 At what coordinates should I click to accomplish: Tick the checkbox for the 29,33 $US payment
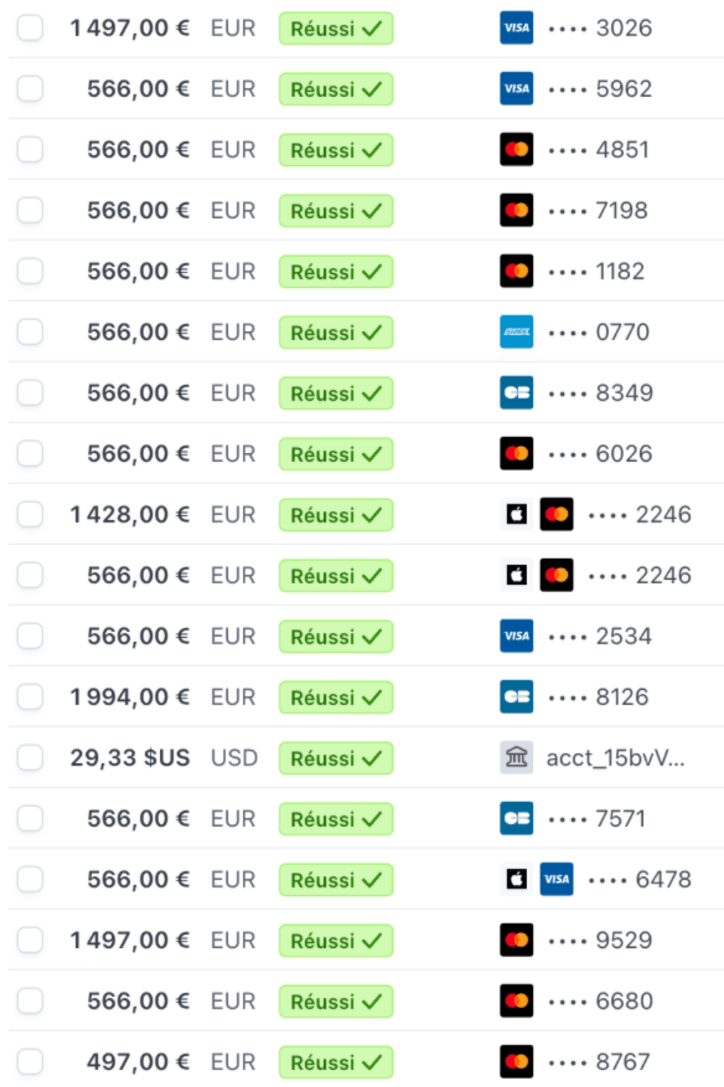(30, 758)
